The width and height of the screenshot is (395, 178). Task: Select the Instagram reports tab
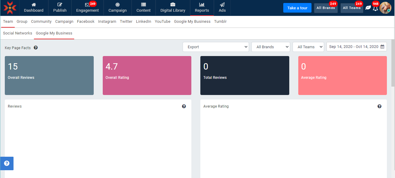point(107,22)
